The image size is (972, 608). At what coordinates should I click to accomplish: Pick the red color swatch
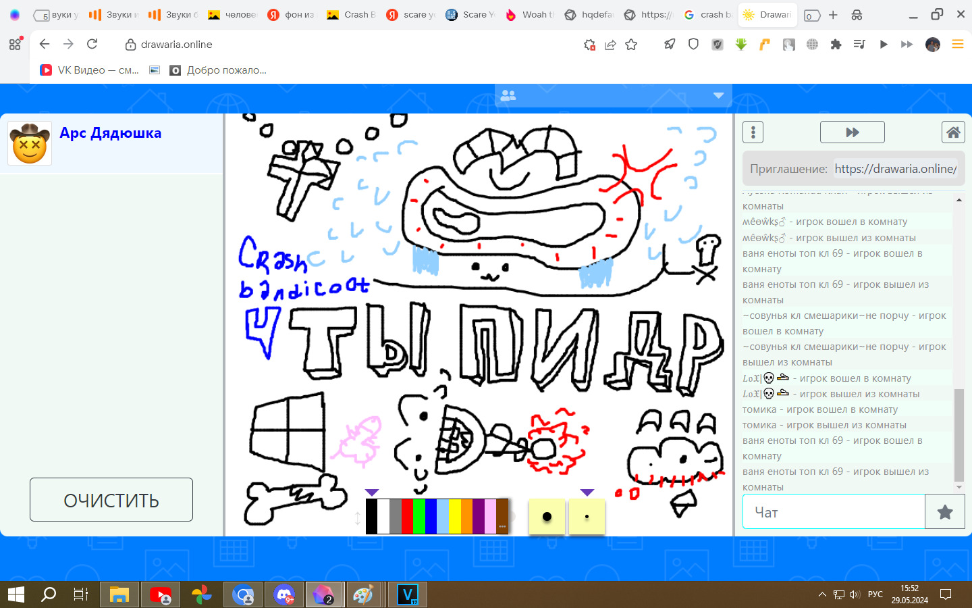(x=407, y=517)
